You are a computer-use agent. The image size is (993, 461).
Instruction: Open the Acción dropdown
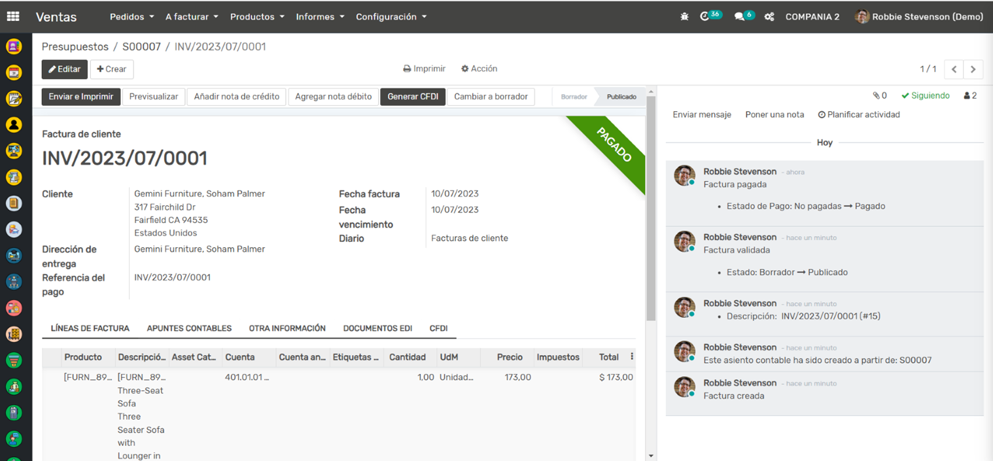point(479,69)
